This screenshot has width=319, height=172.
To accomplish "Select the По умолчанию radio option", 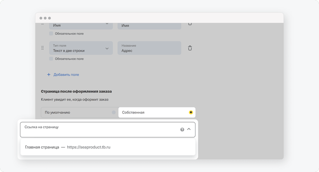I will point(79,112).
